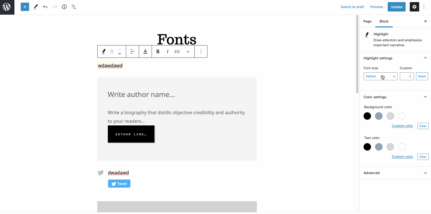
Task: Select the black Background color swatch
Action: coord(367,116)
